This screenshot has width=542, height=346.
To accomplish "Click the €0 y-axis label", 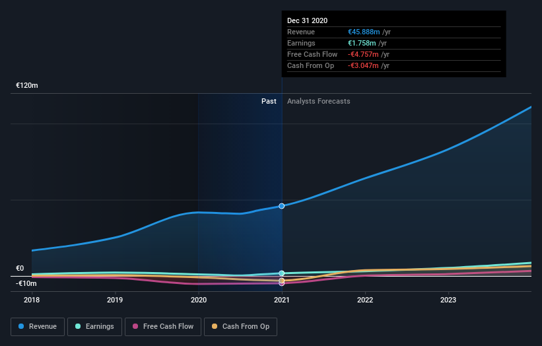I will [20, 268].
